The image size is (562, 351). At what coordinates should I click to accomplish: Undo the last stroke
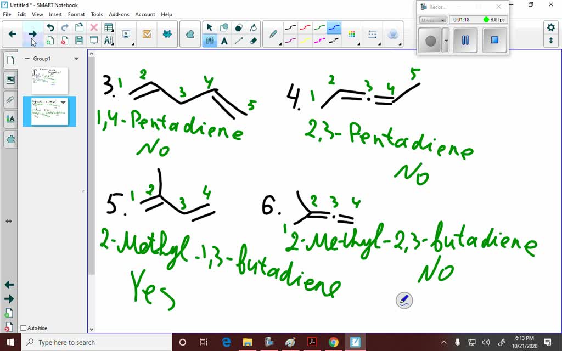point(50,26)
